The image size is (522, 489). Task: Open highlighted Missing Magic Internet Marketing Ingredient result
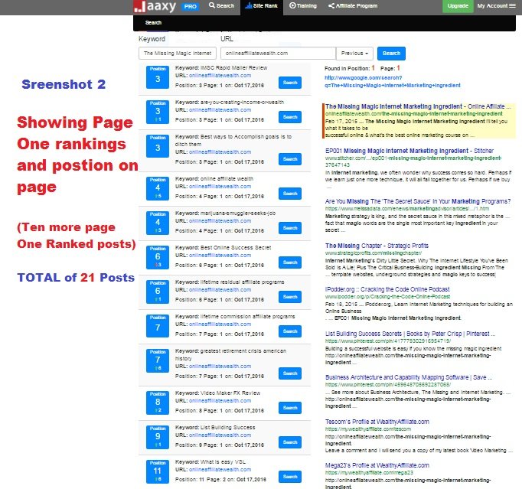(418, 106)
